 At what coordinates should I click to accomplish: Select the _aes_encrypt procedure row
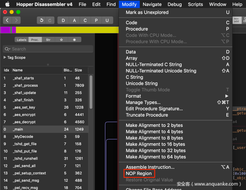24,115
